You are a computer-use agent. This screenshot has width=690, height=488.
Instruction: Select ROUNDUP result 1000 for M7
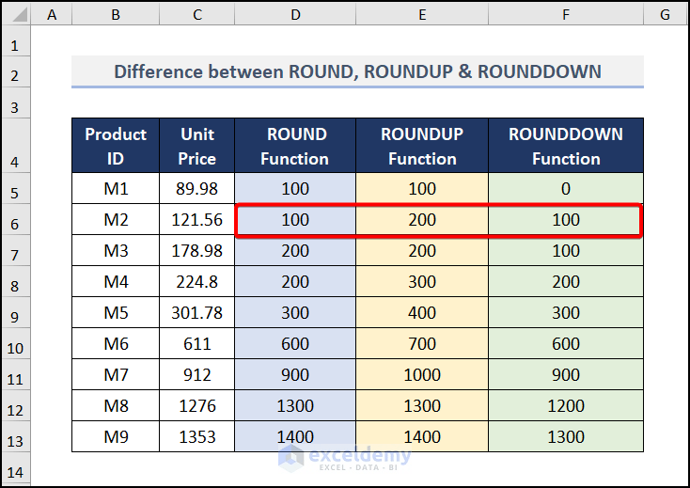tap(422, 374)
